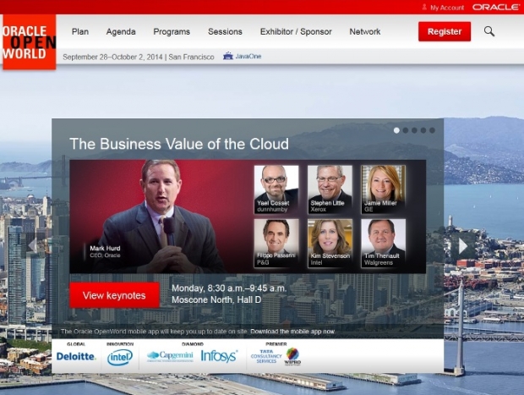Click Mark Hurd CEO, Oracle caption
This screenshot has width=524, height=395.
[x=105, y=251]
